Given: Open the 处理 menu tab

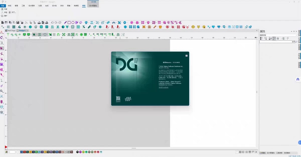Looking at the screenshot, I should tap(40, 5).
